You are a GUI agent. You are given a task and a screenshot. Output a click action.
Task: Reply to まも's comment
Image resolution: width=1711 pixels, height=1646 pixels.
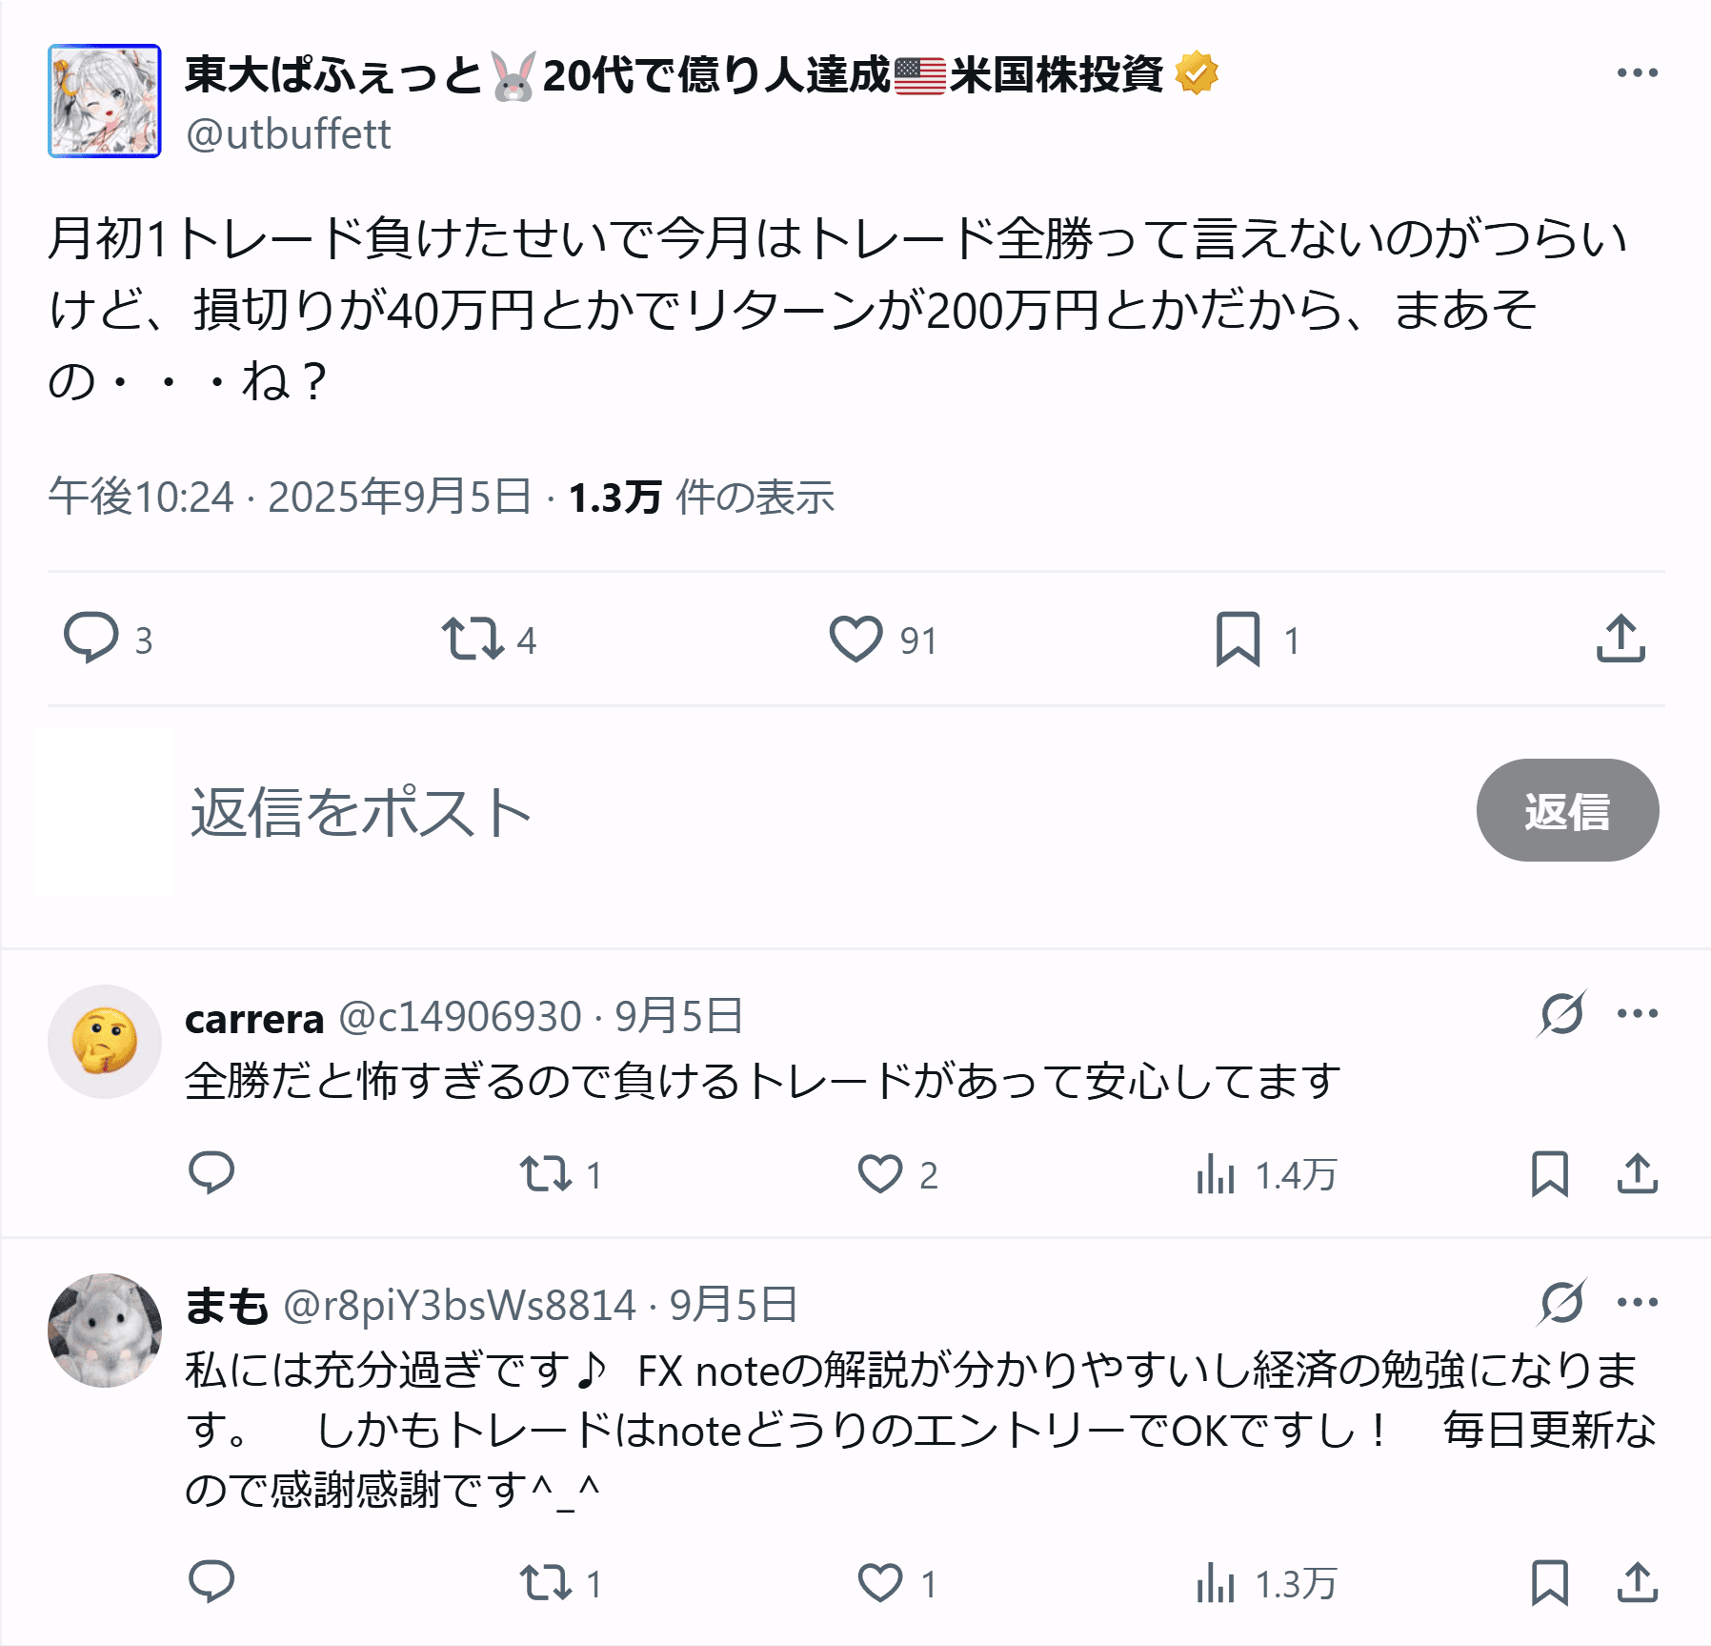(x=211, y=1583)
